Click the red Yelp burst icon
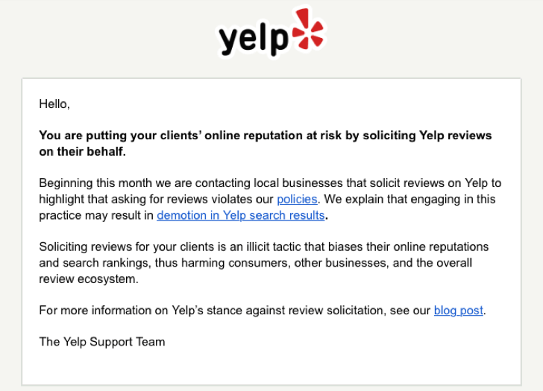 [307, 29]
